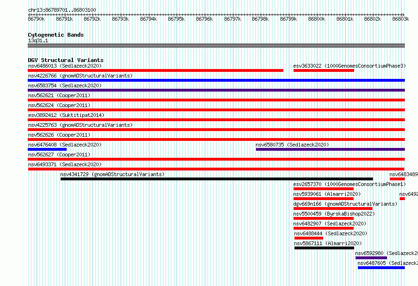Click the blue bar for nsv4226766
This screenshot has height=286, width=418.
[216, 80]
